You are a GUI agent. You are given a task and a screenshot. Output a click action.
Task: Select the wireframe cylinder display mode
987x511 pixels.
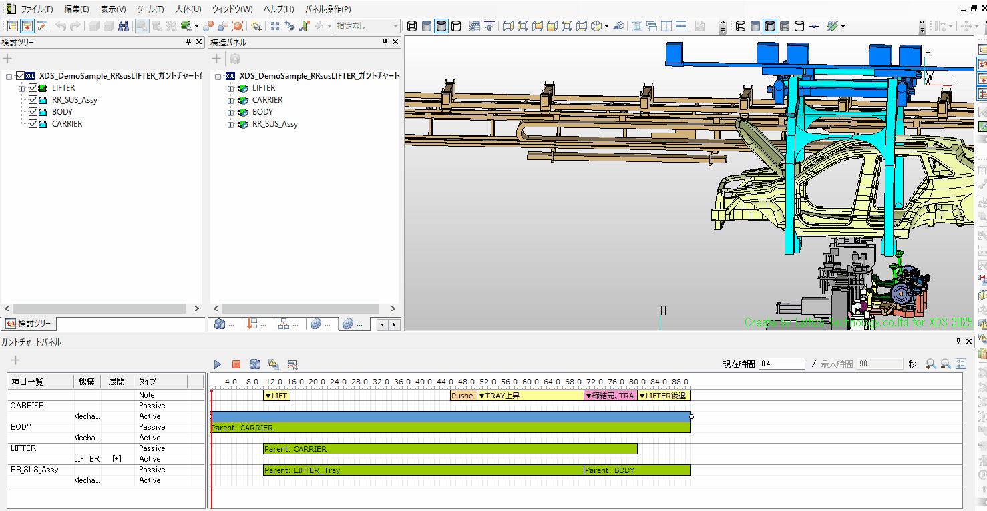click(412, 26)
